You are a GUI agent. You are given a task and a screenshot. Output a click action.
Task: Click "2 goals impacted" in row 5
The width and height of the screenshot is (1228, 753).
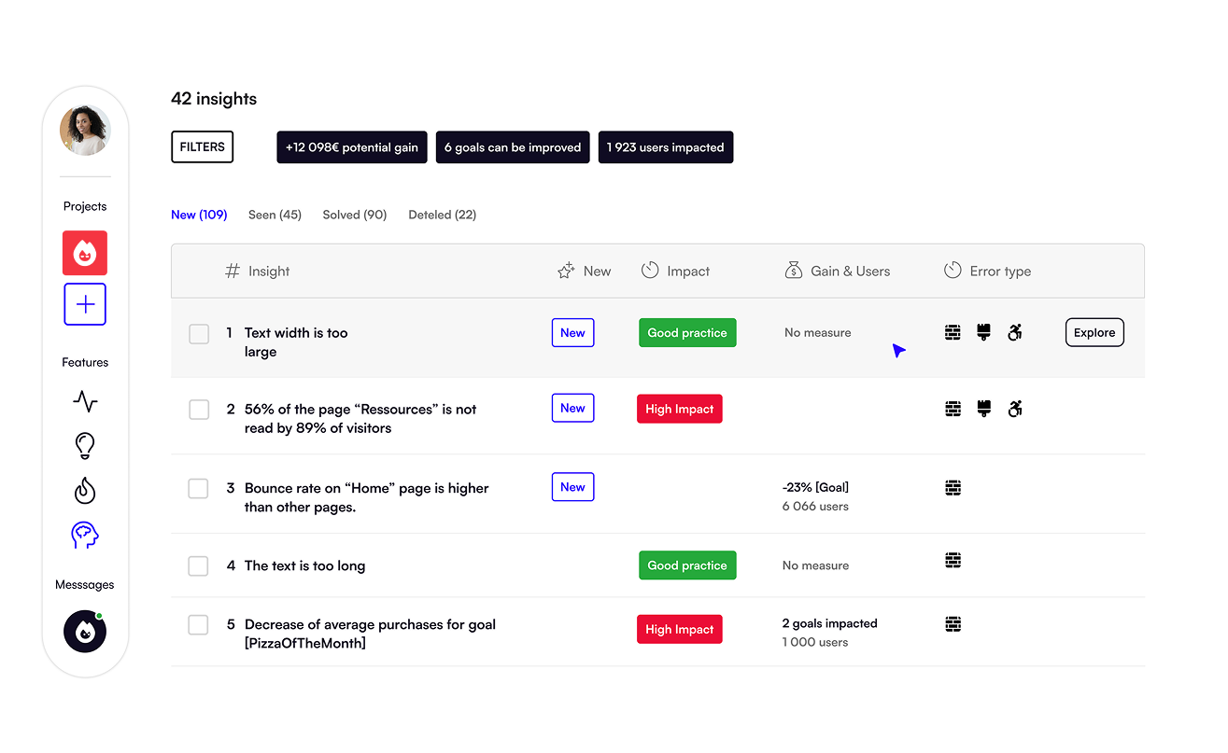point(829,623)
